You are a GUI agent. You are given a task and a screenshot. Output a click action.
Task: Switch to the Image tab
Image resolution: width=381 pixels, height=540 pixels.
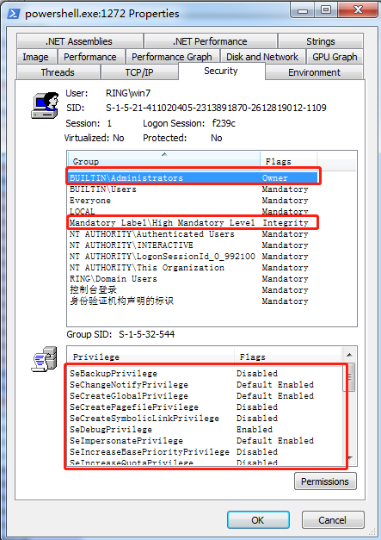click(x=36, y=57)
